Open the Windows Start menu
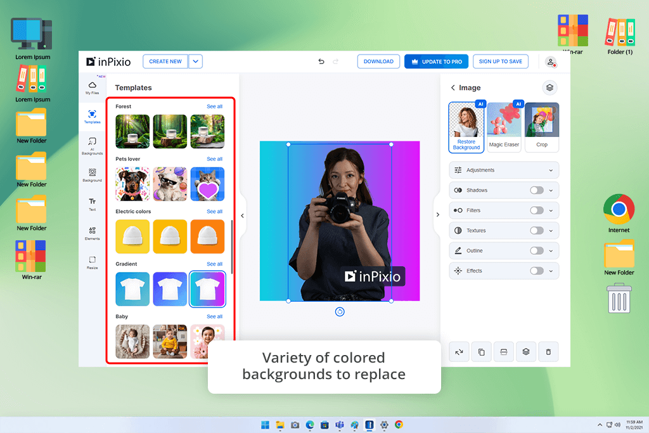This screenshot has width=649, height=433. pos(266,425)
